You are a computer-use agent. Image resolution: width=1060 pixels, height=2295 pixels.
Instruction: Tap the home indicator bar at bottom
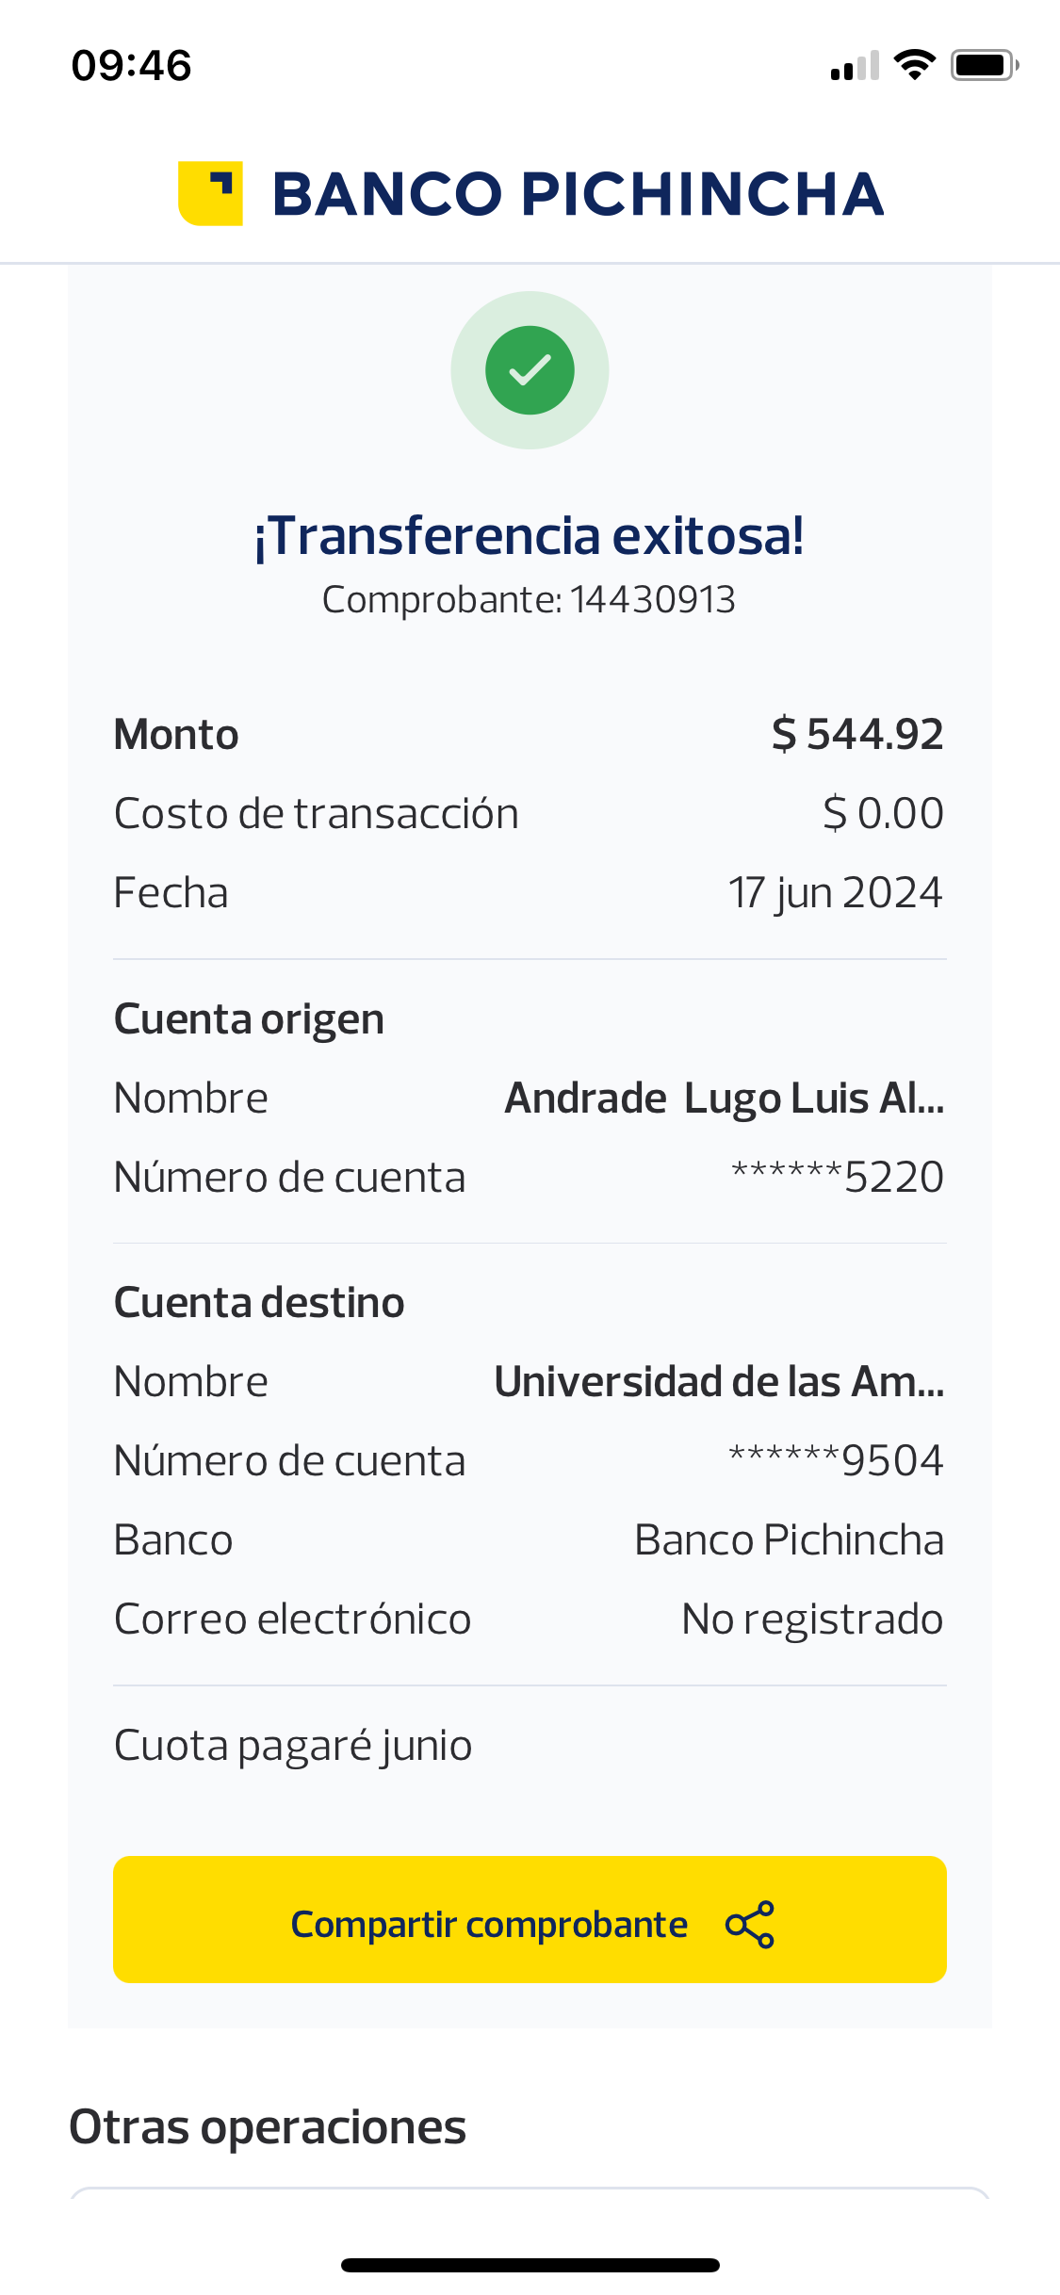pos(530,2265)
